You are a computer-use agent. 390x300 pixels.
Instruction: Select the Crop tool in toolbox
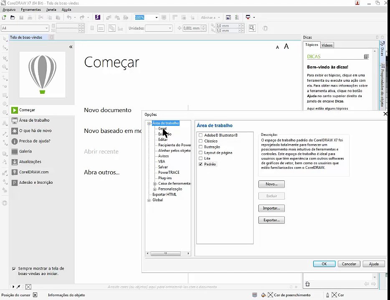[5, 58]
